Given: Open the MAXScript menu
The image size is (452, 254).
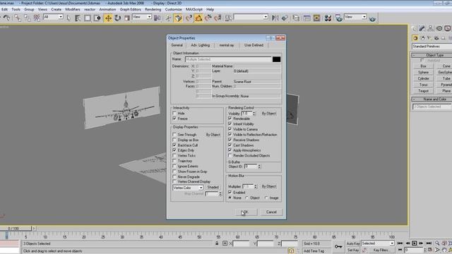Looking at the screenshot, I should [x=194, y=9].
